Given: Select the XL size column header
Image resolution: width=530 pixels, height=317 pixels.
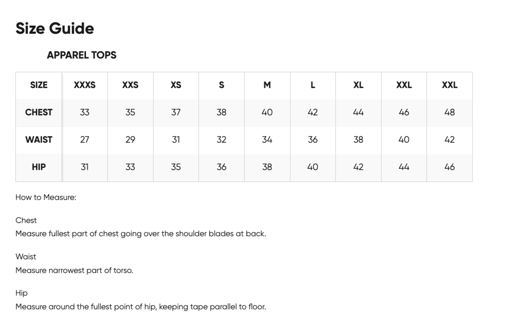Looking at the screenshot, I should 358,85.
